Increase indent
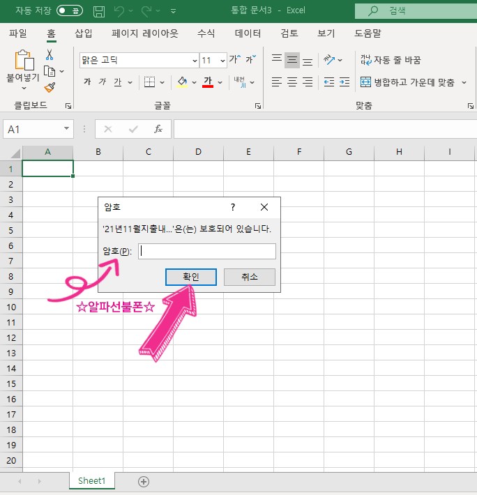The width and height of the screenshot is (477, 495). click(x=344, y=82)
